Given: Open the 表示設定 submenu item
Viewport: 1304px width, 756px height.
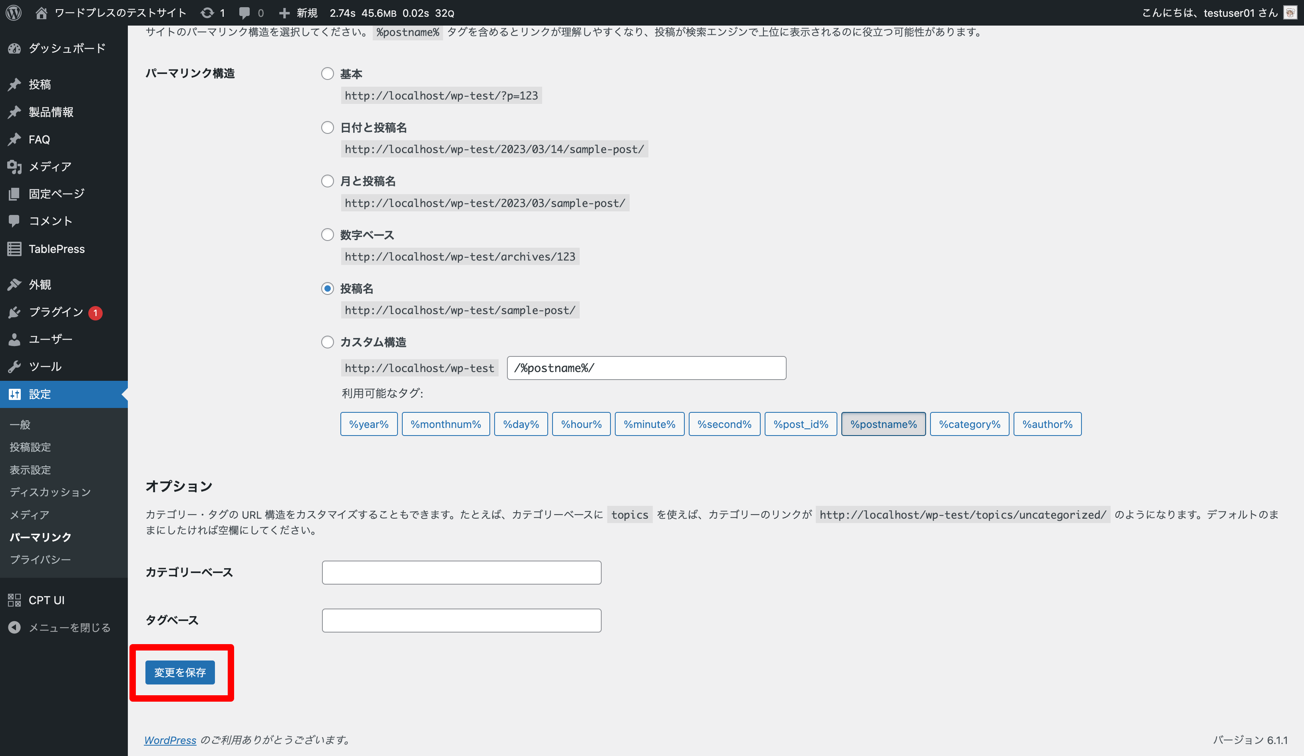Looking at the screenshot, I should click(x=30, y=470).
